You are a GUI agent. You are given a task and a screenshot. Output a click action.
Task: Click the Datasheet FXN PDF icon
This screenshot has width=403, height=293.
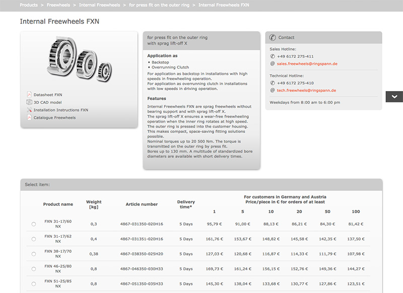pyautogui.click(x=29, y=95)
